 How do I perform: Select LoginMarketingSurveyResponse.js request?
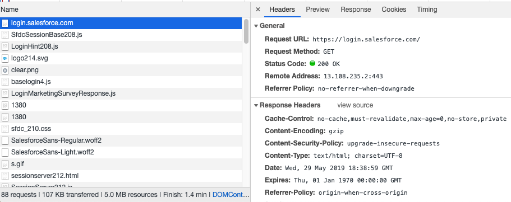[x=121, y=93]
